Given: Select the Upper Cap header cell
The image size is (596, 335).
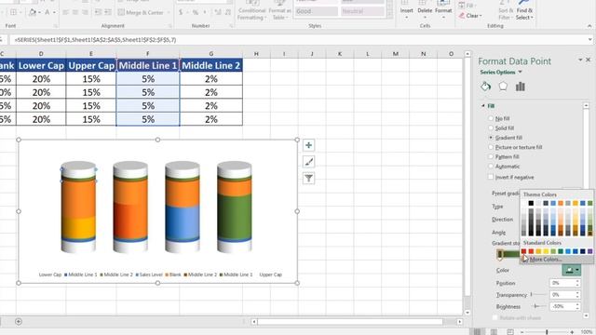Looking at the screenshot, I should (x=91, y=65).
